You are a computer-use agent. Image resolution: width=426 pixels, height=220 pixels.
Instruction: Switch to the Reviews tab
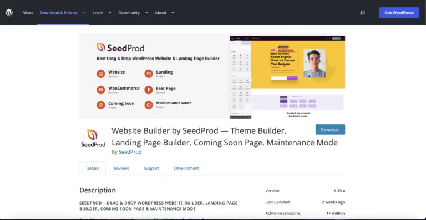pyautogui.click(x=121, y=168)
